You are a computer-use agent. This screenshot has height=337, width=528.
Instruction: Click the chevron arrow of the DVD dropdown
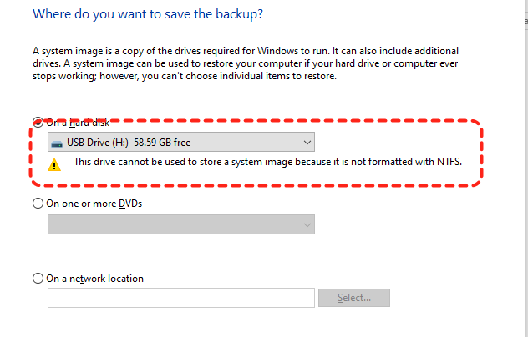[x=307, y=224]
